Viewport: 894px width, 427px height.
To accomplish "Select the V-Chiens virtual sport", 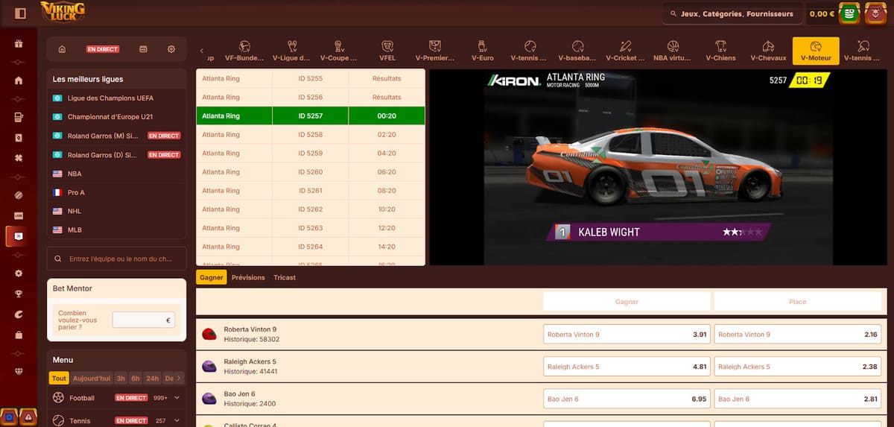I will (x=720, y=51).
